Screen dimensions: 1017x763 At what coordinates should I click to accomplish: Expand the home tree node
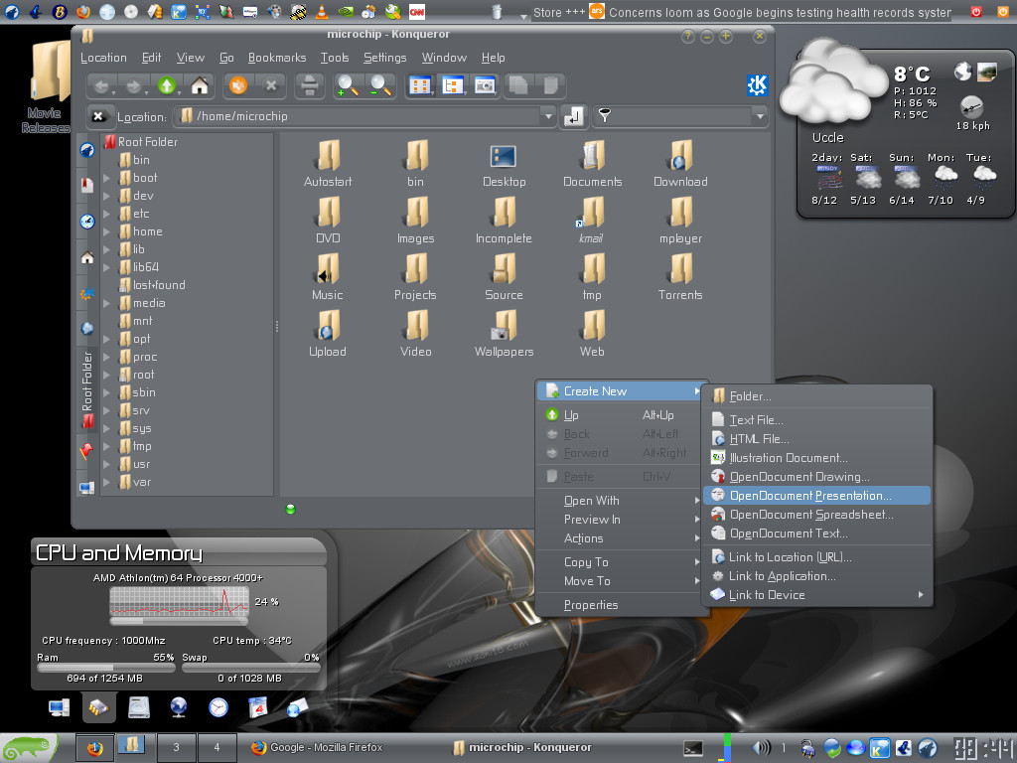(x=107, y=231)
